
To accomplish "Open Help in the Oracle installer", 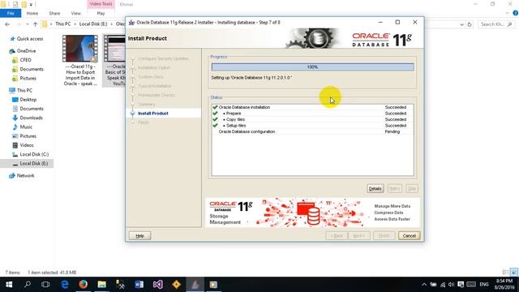I will pos(140,236).
